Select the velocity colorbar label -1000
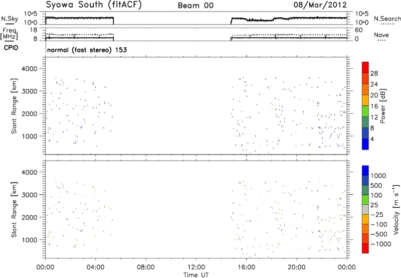 tap(381, 244)
